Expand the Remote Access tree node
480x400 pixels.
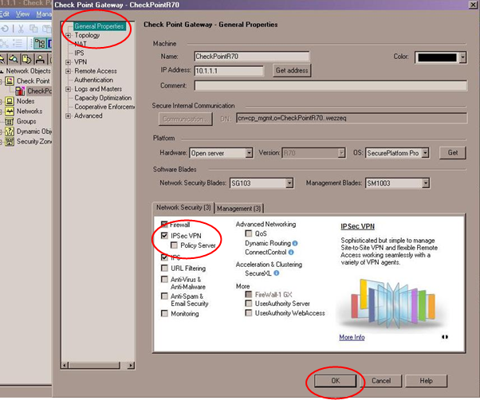(x=68, y=71)
